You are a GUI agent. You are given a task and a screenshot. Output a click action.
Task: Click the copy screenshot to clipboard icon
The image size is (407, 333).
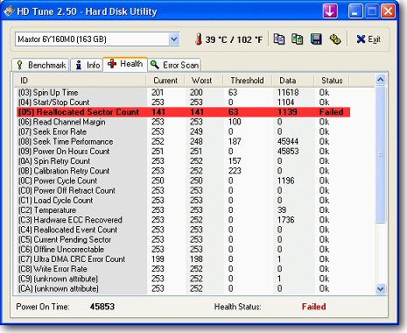click(x=297, y=39)
